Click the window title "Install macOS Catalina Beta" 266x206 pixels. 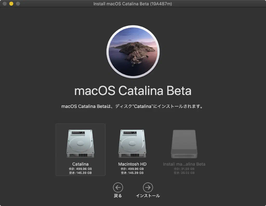(x=132, y=4)
